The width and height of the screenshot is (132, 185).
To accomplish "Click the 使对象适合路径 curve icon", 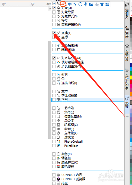I will (58, 62).
